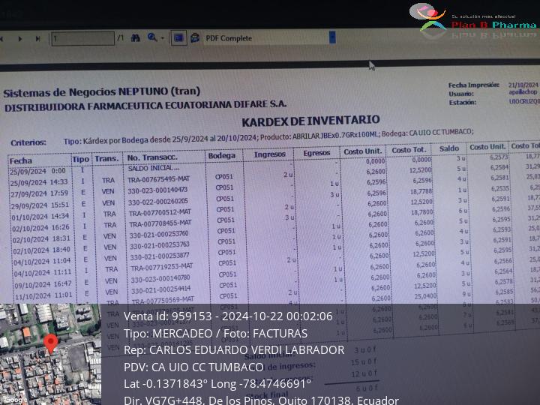Click the red map location pin
This screenshot has width=540, height=405.
[51, 343]
